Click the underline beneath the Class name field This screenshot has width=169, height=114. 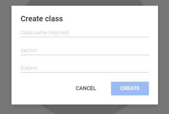click(84, 37)
